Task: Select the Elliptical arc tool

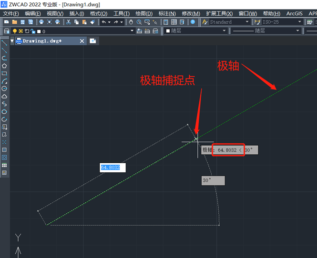Action: pyautogui.click(x=4, y=119)
